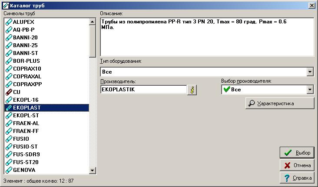Screen dimensions: 318x187
Task: Click inside the Описание description text area
Action: pyautogui.click(x=207, y=37)
